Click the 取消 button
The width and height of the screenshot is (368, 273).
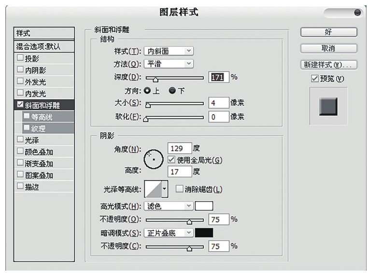pyautogui.click(x=328, y=48)
